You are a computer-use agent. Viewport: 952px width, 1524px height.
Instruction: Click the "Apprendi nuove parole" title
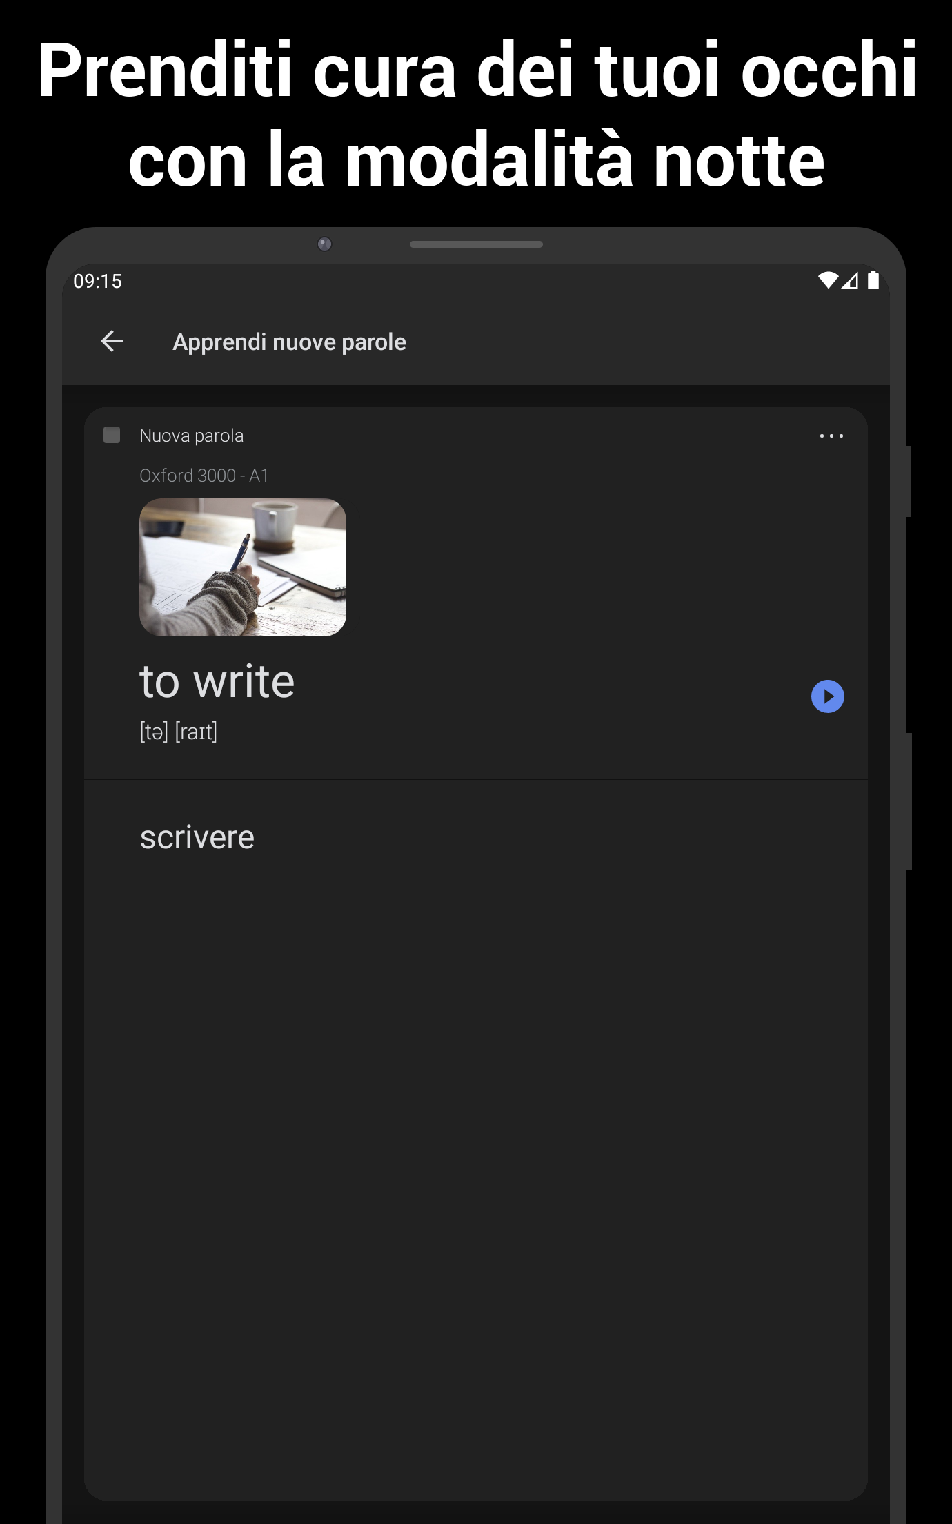pos(289,342)
